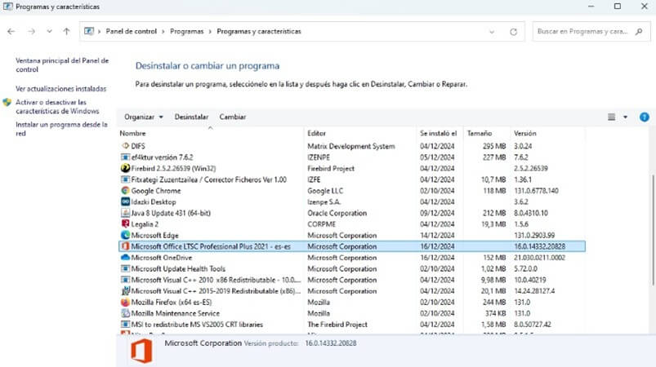
Task: Select the Google Chrome row name
Action: [x=156, y=191]
